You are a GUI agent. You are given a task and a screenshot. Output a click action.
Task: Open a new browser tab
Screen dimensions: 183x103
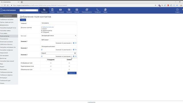[22, 2]
